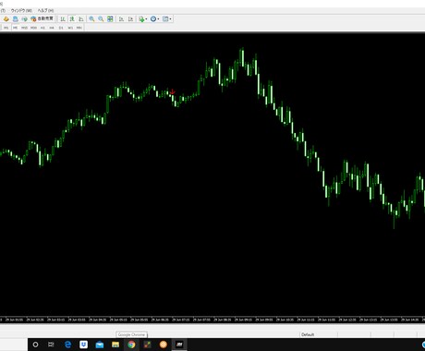
Task: Launch Microsoft Edge from the taskbar
Action: click(67, 345)
